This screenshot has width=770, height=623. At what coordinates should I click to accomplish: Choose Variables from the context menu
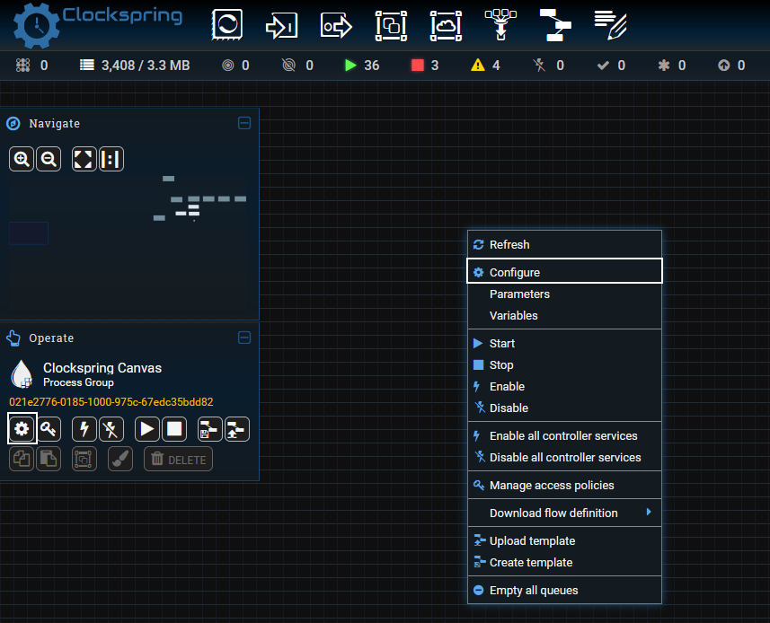click(564, 315)
